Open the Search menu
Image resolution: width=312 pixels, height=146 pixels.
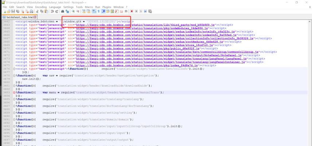click(20, 7)
